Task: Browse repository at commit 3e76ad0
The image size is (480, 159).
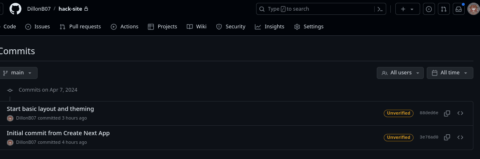Action: [460, 137]
